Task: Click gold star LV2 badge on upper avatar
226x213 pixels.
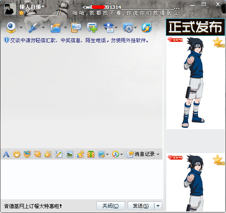Action: [x=218, y=42]
